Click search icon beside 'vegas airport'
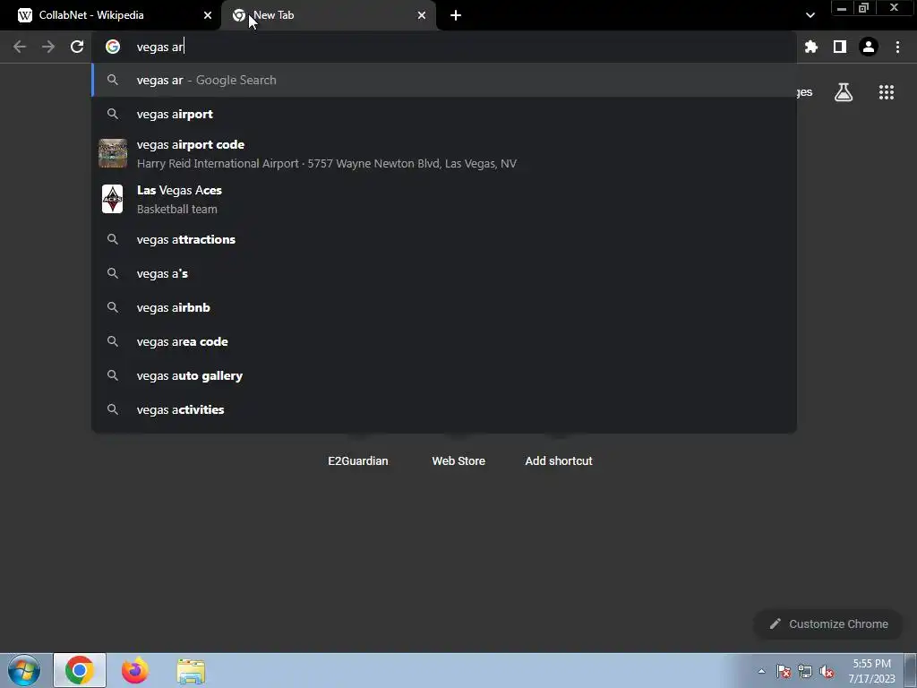This screenshot has width=917, height=688. tap(113, 114)
